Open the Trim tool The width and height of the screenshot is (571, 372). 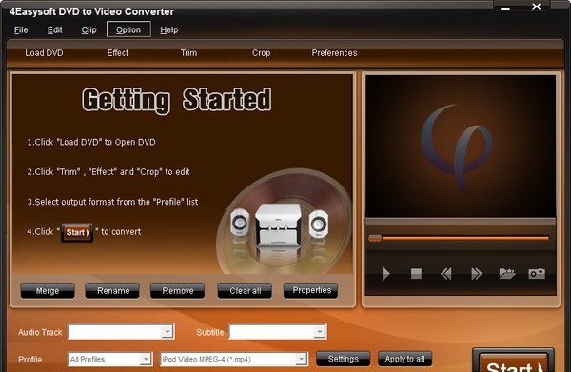(188, 53)
